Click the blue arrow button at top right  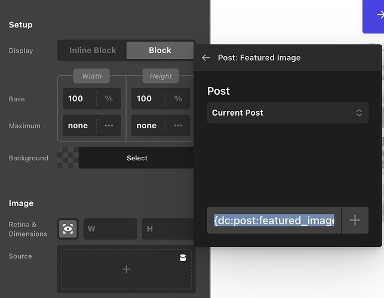(376, 16)
